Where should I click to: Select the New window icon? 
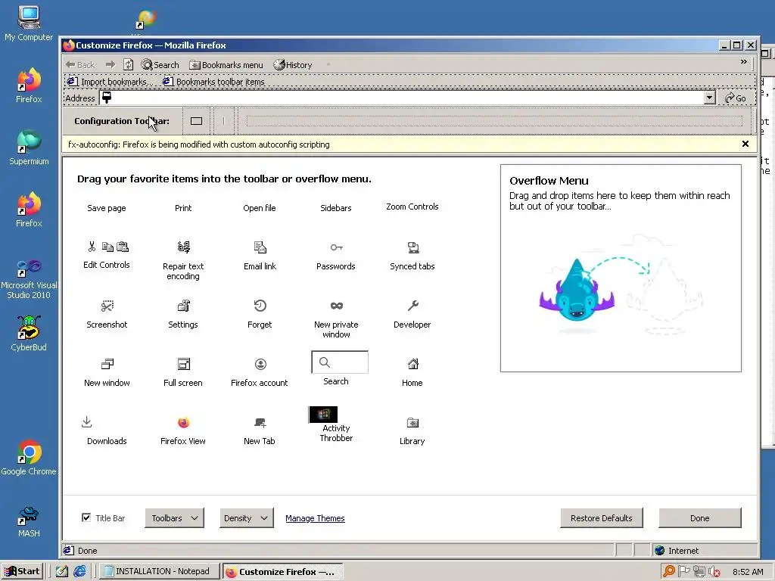pos(107,364)
